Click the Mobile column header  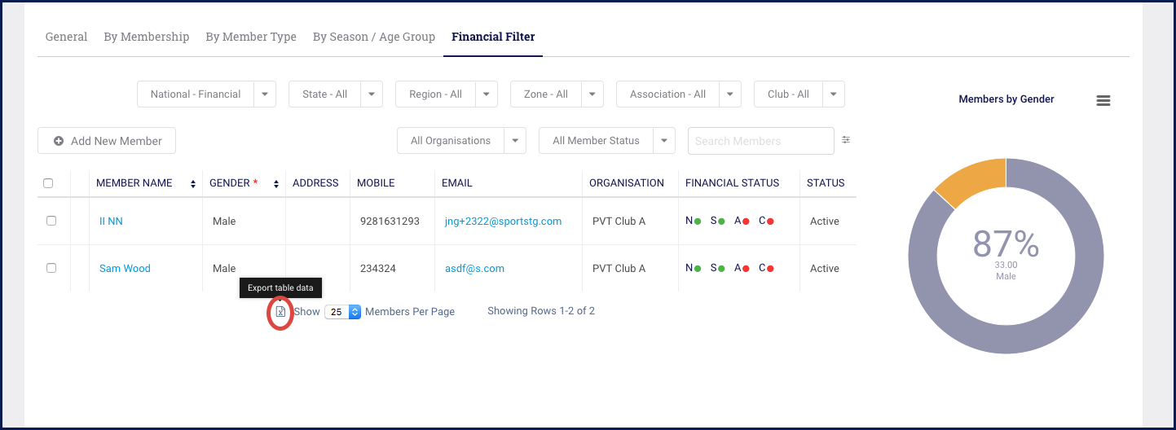[376, 183]
